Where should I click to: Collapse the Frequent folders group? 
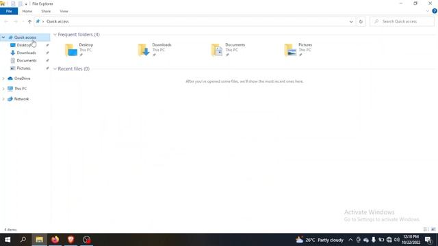pos(55,35)
